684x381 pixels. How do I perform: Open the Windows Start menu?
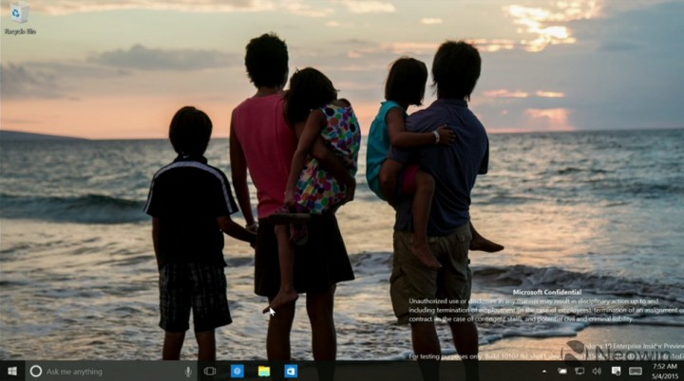pyautogui.click(x=12, y=371)
